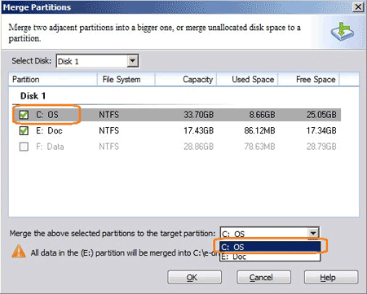
Task: Confirm merge with OK button
Action: coord(194,278)
